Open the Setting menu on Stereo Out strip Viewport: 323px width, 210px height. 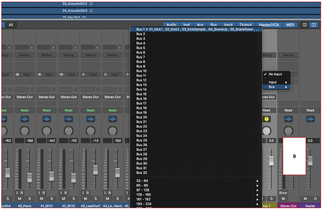(288, 55)
